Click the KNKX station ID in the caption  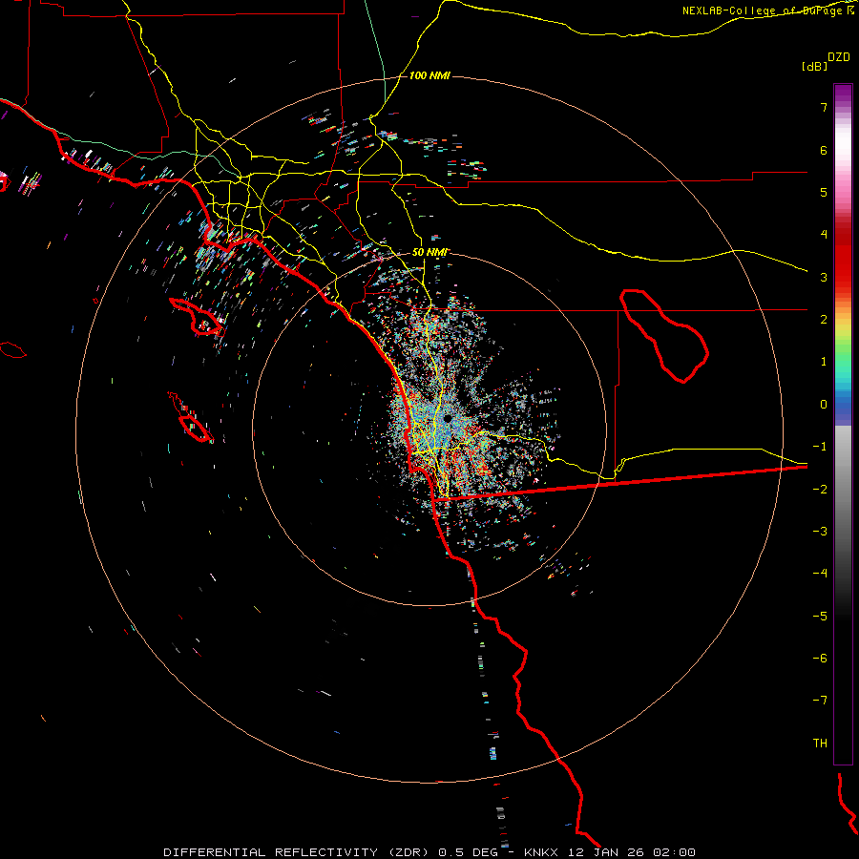tap(541, 852)
